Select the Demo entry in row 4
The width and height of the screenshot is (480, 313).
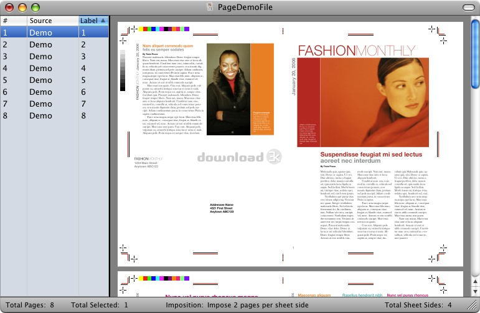40,69
